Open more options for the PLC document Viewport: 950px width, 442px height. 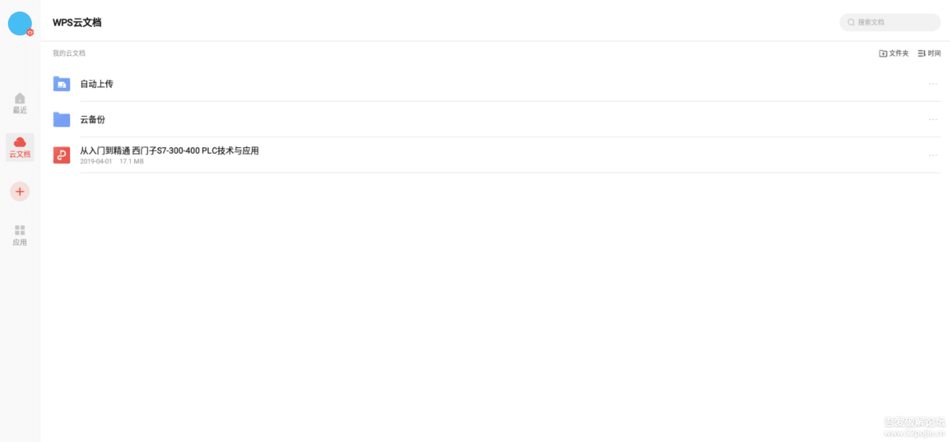pos(933,155)
